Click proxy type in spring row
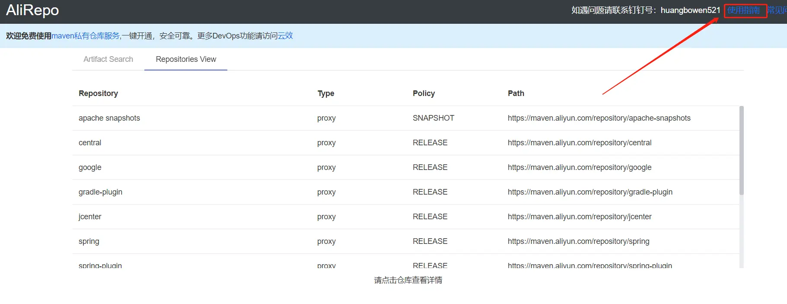This screenshot has width=787, height=304. coord(326,241)
